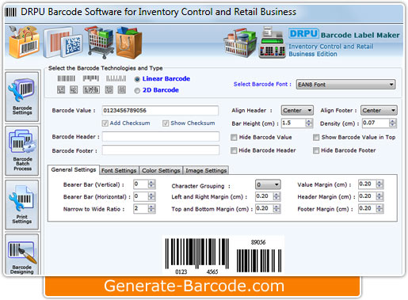The width and height of the screenshot is (408, 300).
Task: Click the 2D barcode cards icon in banner
Action: pyautogui.click(x=63, y=43)
